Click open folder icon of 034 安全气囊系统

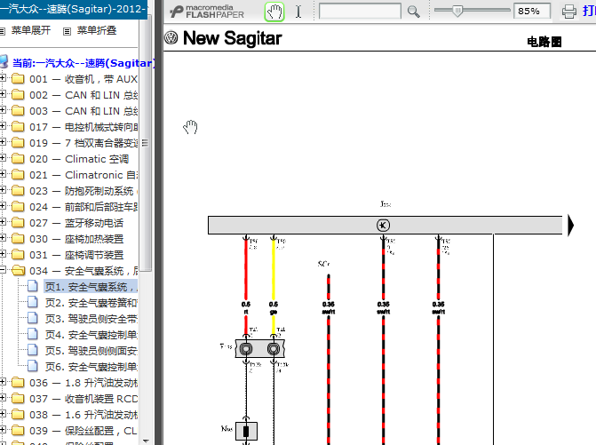click(x=18, y=270)
